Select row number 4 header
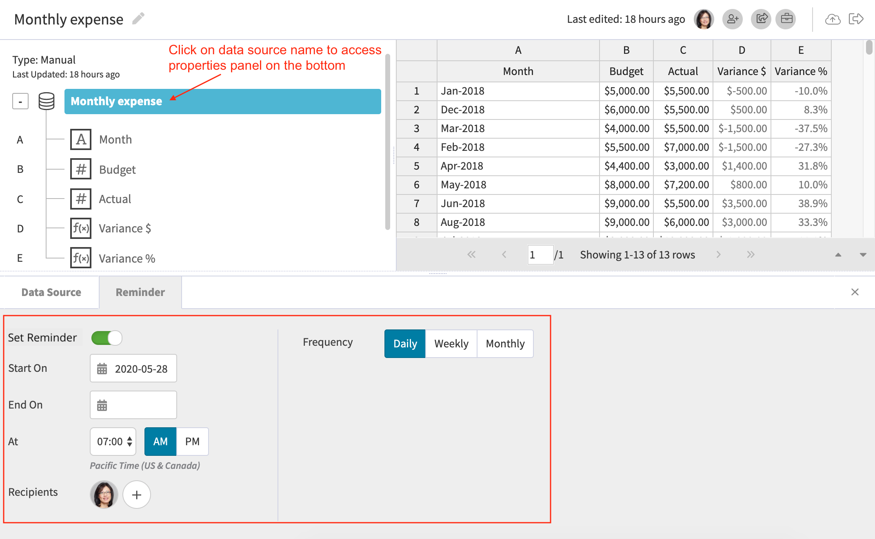Screen dimensions: 875x539 coord(417,147)
